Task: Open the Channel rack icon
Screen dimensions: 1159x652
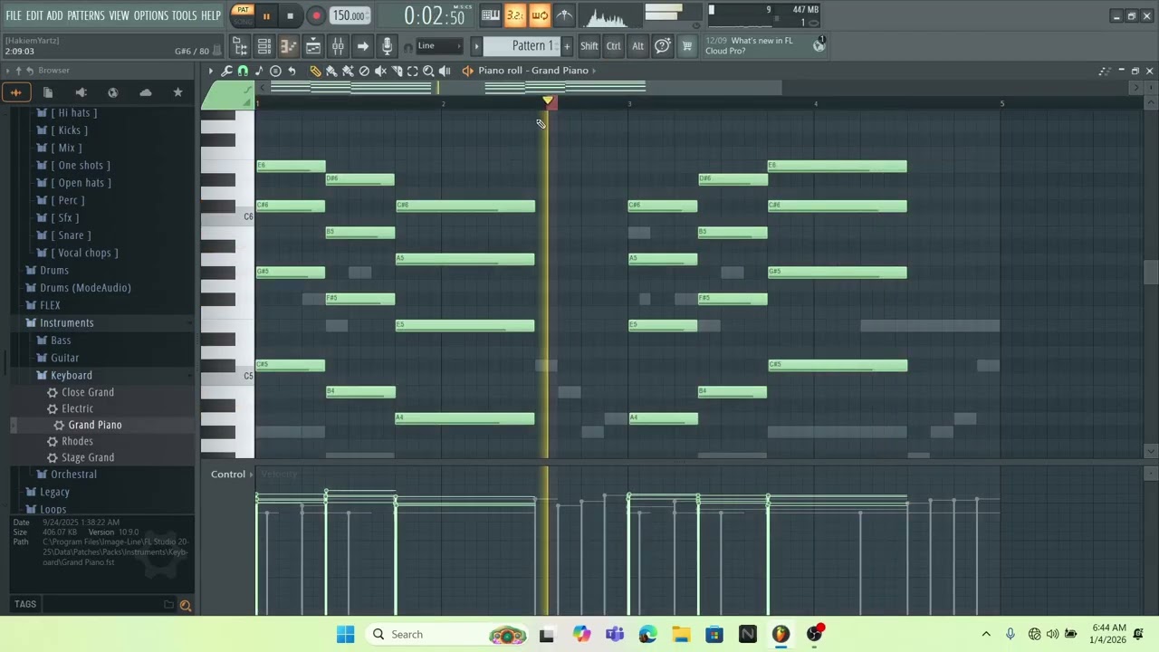Action: point(264,46)
